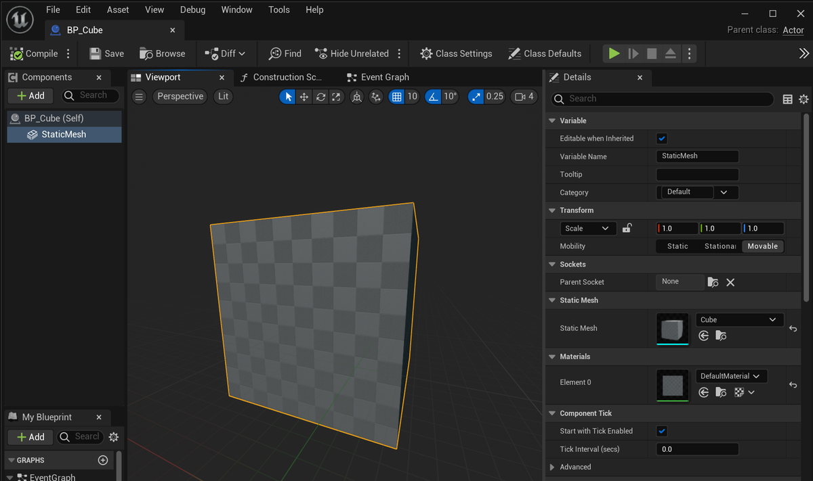
Task: Browse to Static Mesh in content browser
Action: [x=722, y=336]
